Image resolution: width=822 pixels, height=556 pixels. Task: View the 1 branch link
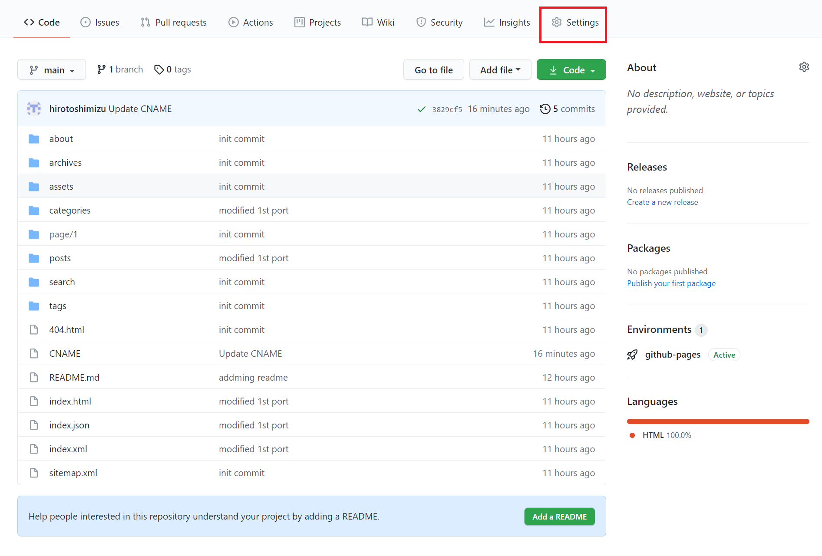tap(120, 69)
